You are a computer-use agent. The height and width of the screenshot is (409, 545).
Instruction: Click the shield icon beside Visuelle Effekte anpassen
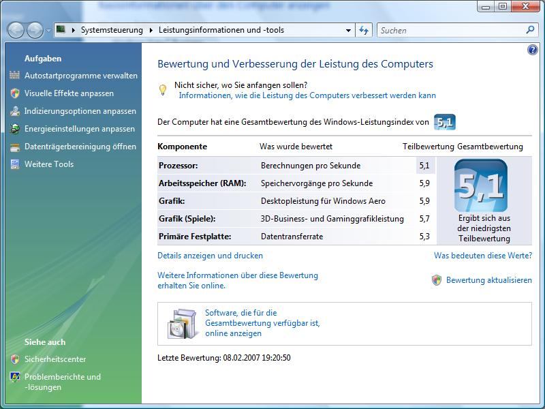[14, 93]
